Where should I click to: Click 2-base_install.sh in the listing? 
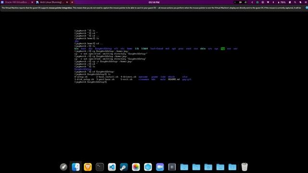pos(107,77)
